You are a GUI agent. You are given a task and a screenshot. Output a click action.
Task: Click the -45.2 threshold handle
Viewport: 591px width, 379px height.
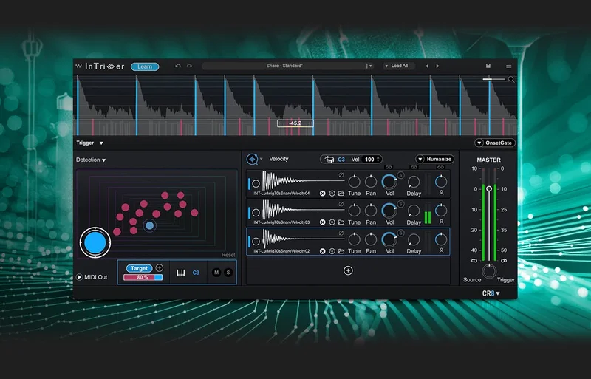(x=295, y=123)
